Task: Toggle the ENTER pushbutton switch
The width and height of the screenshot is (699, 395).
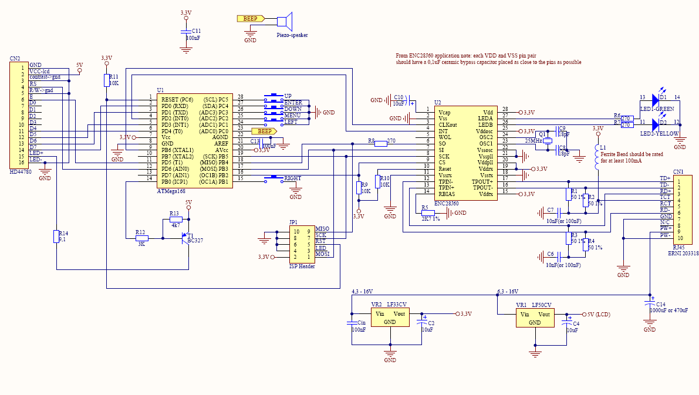Action: pos(273,102)
